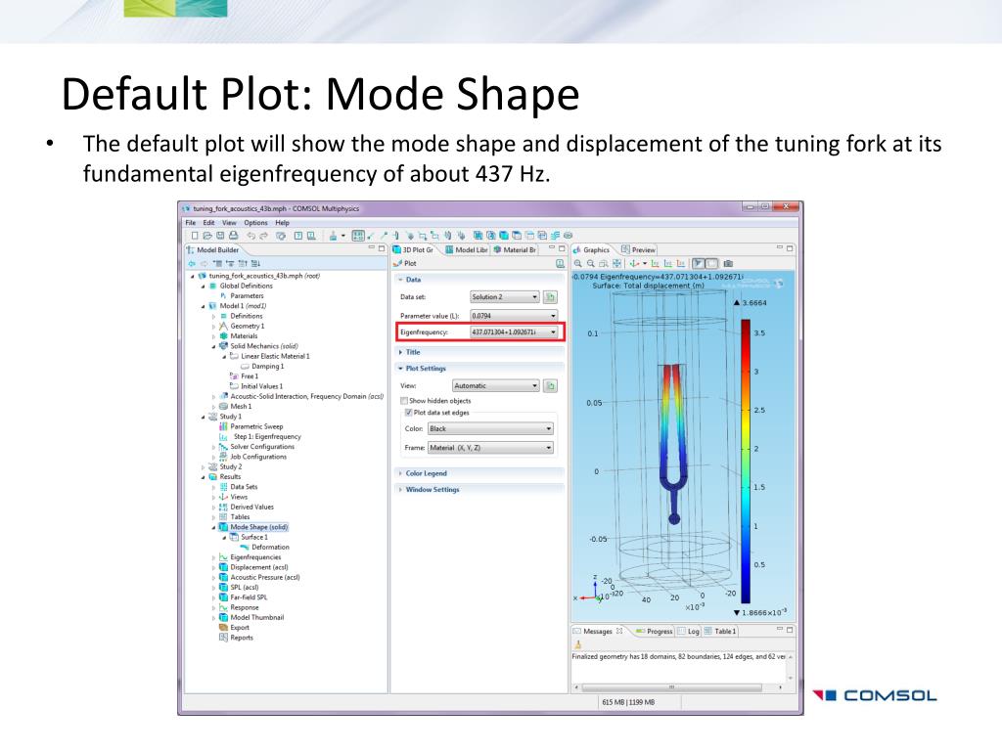The width and height of the screenshot is (1002, 751).
Task: Click the New file toolbar icon
Action: tap(195, 236)
